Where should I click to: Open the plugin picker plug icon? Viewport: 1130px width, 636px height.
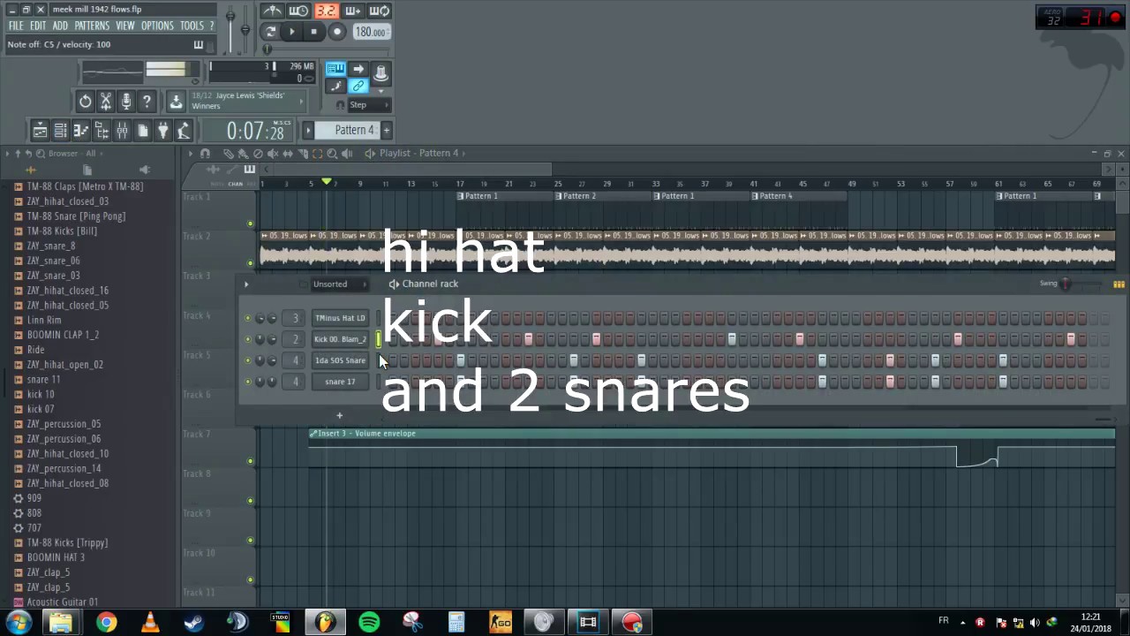[163, 131]
